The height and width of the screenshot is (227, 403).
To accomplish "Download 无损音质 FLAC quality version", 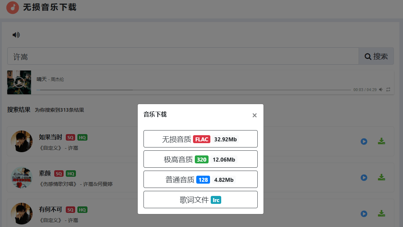I will click(200, 139).
